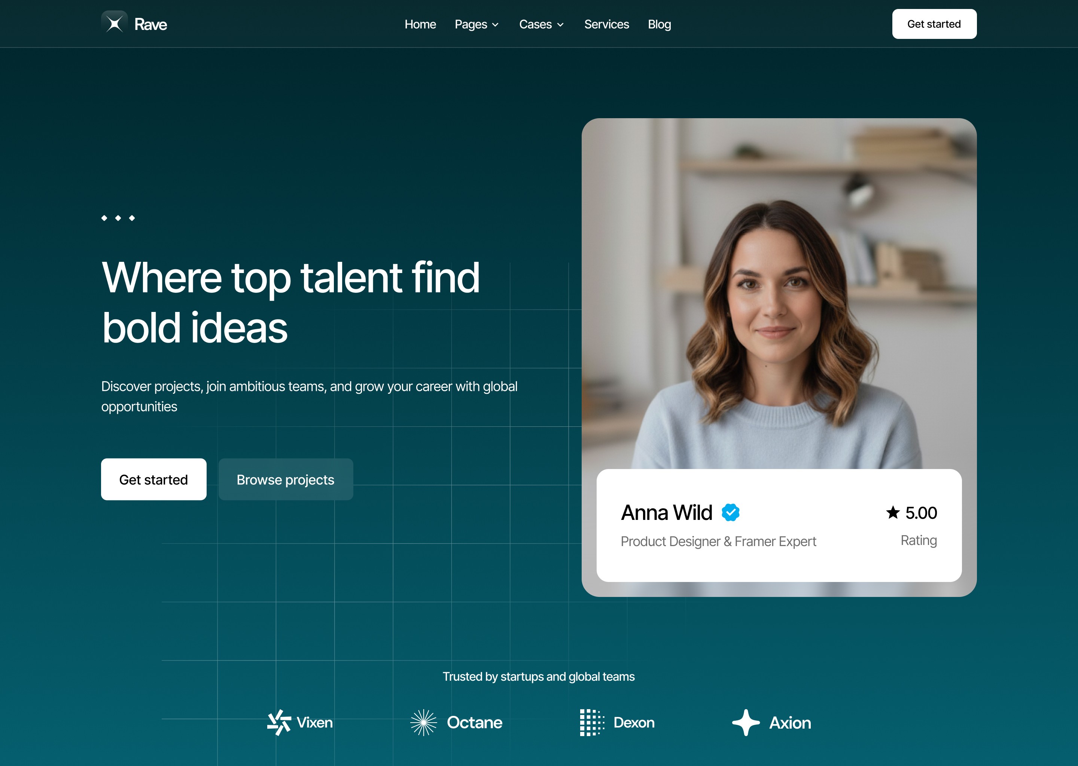Click the Vixen brand logo icon

coord(279,722)
